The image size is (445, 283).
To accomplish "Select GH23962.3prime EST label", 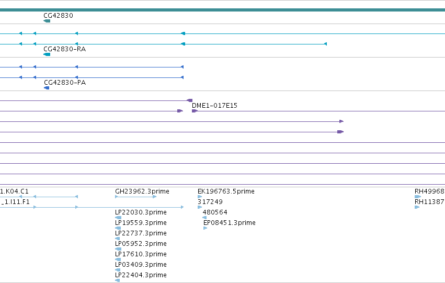I will [x=142, y=191].
